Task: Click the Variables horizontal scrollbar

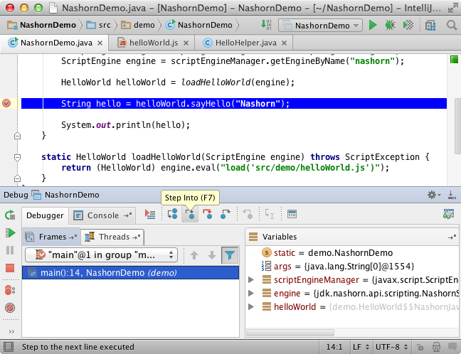Action: [290, 333]
